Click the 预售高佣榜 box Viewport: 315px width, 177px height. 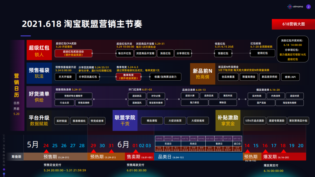tap(84, 103)
